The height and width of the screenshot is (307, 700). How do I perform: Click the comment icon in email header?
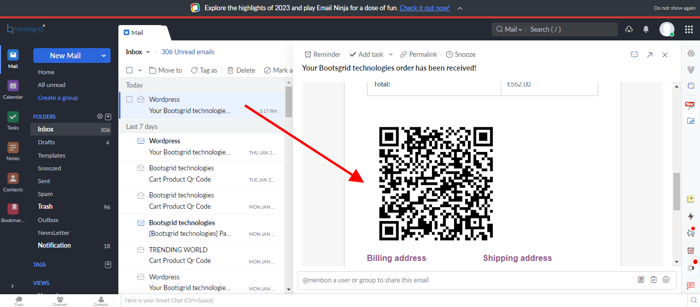(634, 55)
